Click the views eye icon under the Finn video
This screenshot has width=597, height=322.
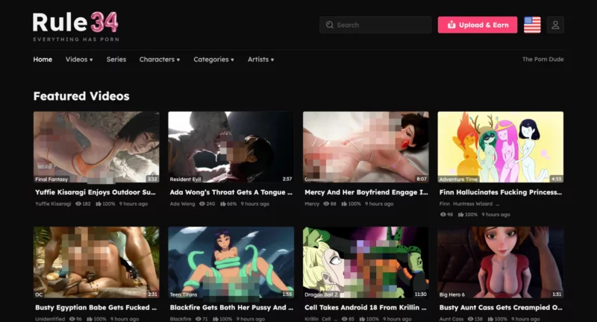click(443, 215)
